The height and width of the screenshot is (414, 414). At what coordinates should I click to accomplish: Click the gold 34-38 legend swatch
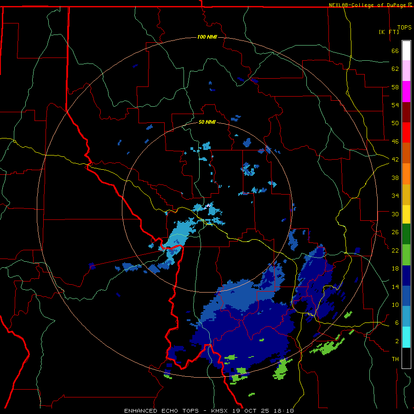coord(406,195)
